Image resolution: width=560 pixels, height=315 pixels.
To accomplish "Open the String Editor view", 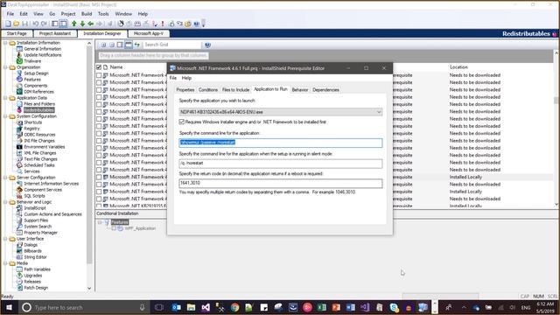I will tap(35, 257).
